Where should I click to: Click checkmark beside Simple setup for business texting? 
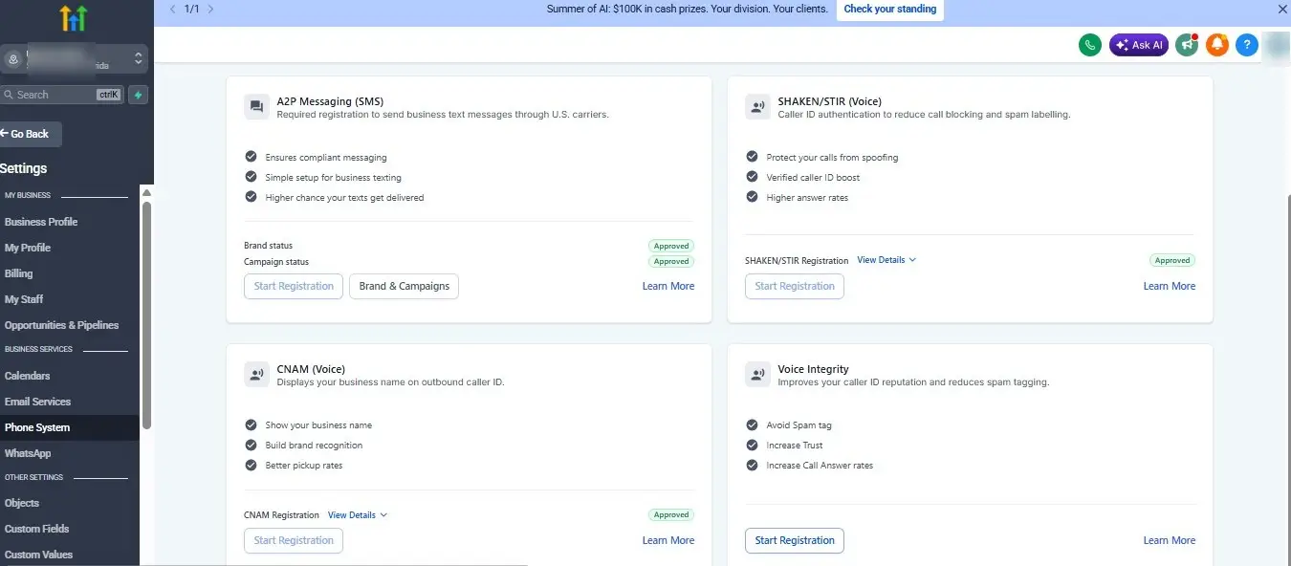[x=251, y=177]
